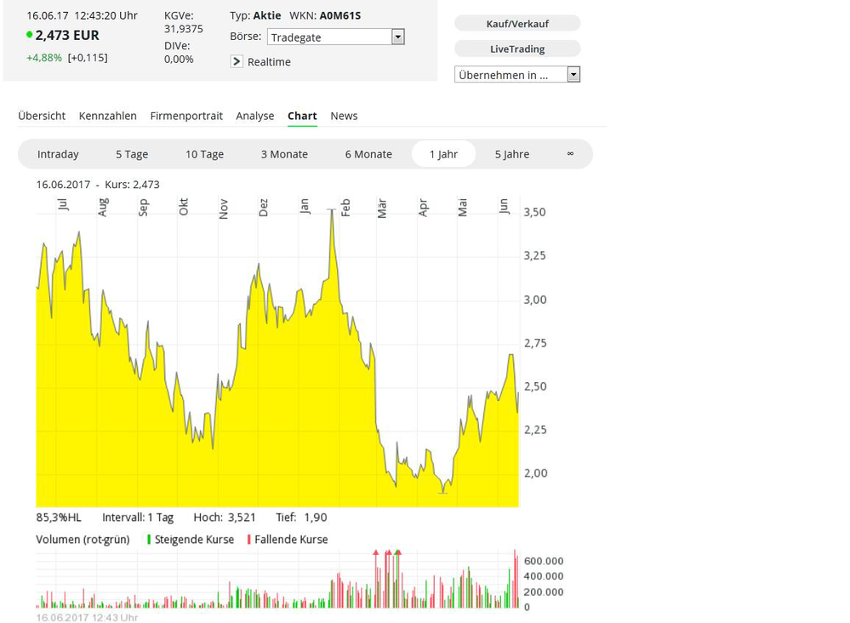Click the Realtime arrow icon
Viewport: 850px width, 623px height.
pyautogui.click(x=236, y=61)
